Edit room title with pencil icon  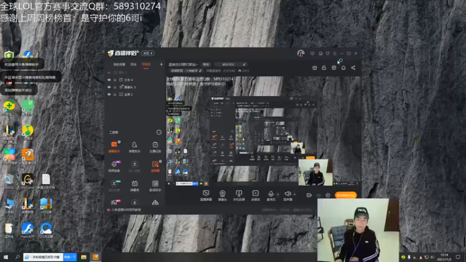(x=244, y=64)
